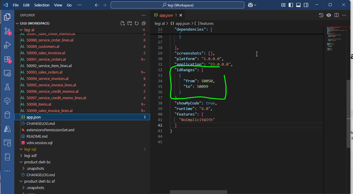The image size is (353, 194).
Task: Open 50092_service_item_lines.al file
Action: [49, 66]
